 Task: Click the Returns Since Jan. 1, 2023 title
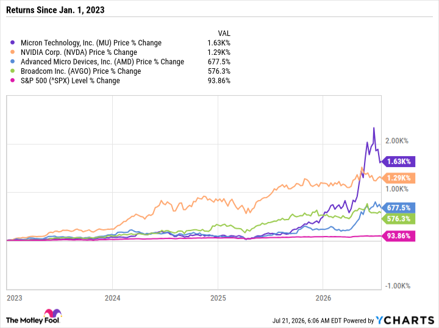point(55,10)
